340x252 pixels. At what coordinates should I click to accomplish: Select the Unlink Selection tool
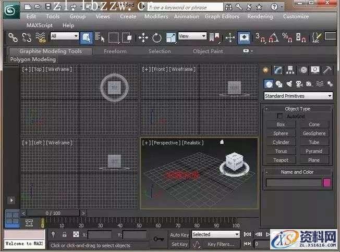point(27,37)
